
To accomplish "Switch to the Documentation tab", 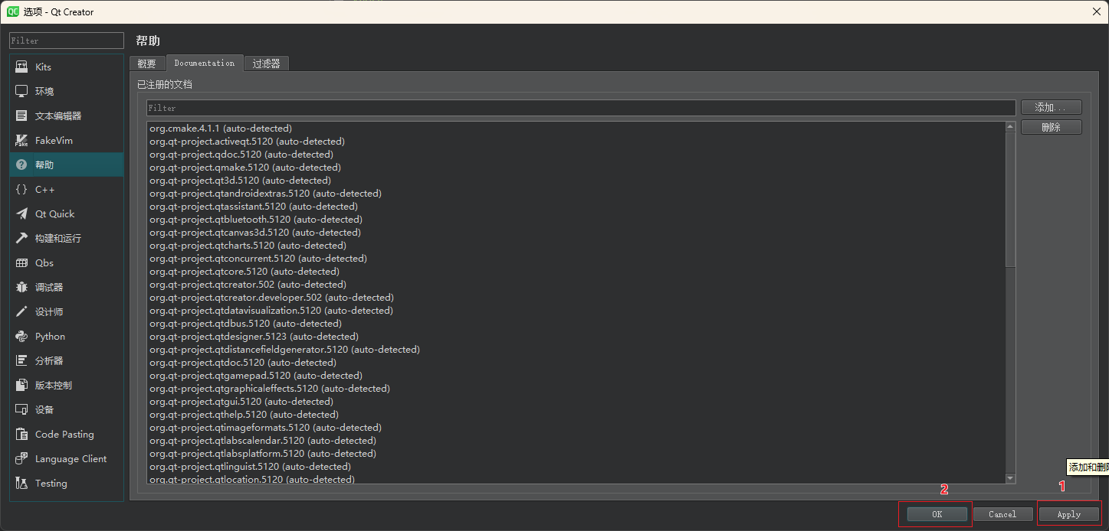I will tap(205, 63).
